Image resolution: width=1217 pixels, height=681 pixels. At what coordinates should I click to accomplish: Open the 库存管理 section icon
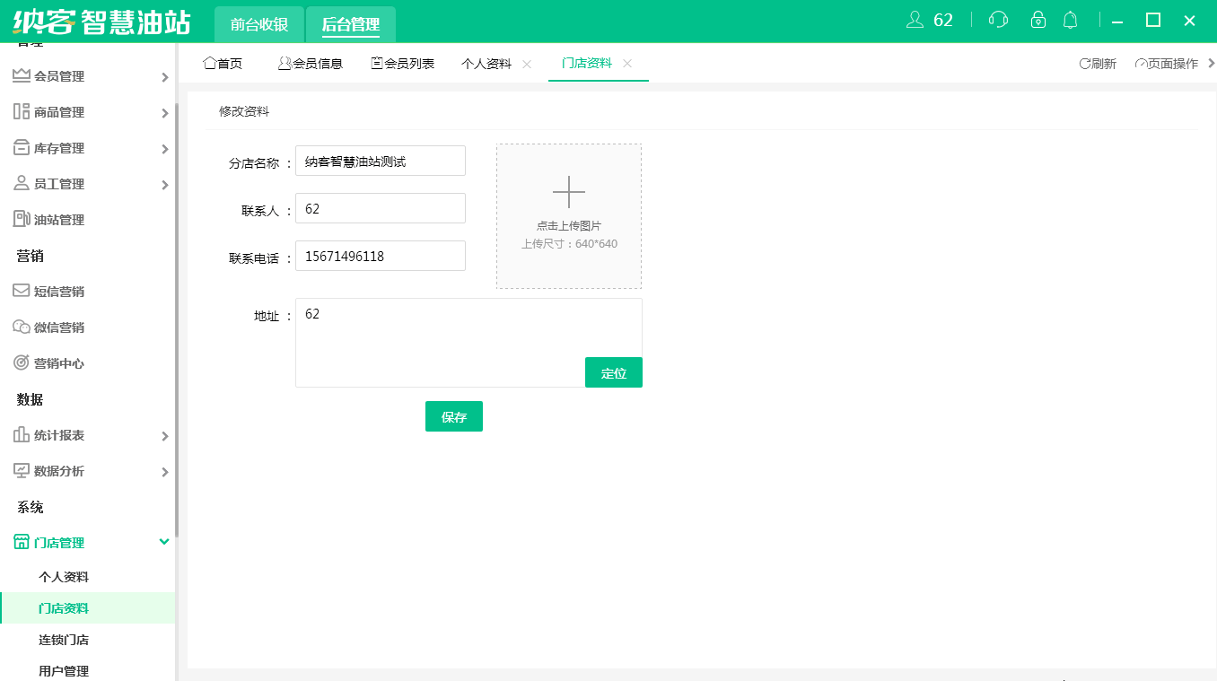[x=19, y=148]
